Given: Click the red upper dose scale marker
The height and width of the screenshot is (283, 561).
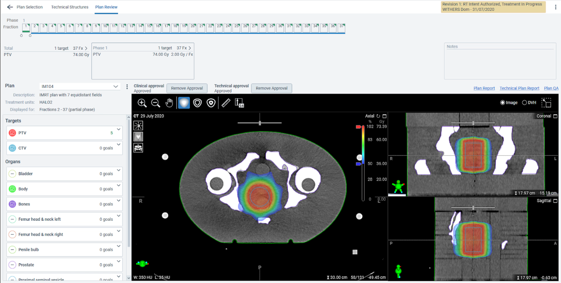Looking at the screenshot, I should [x=359, y=127].
